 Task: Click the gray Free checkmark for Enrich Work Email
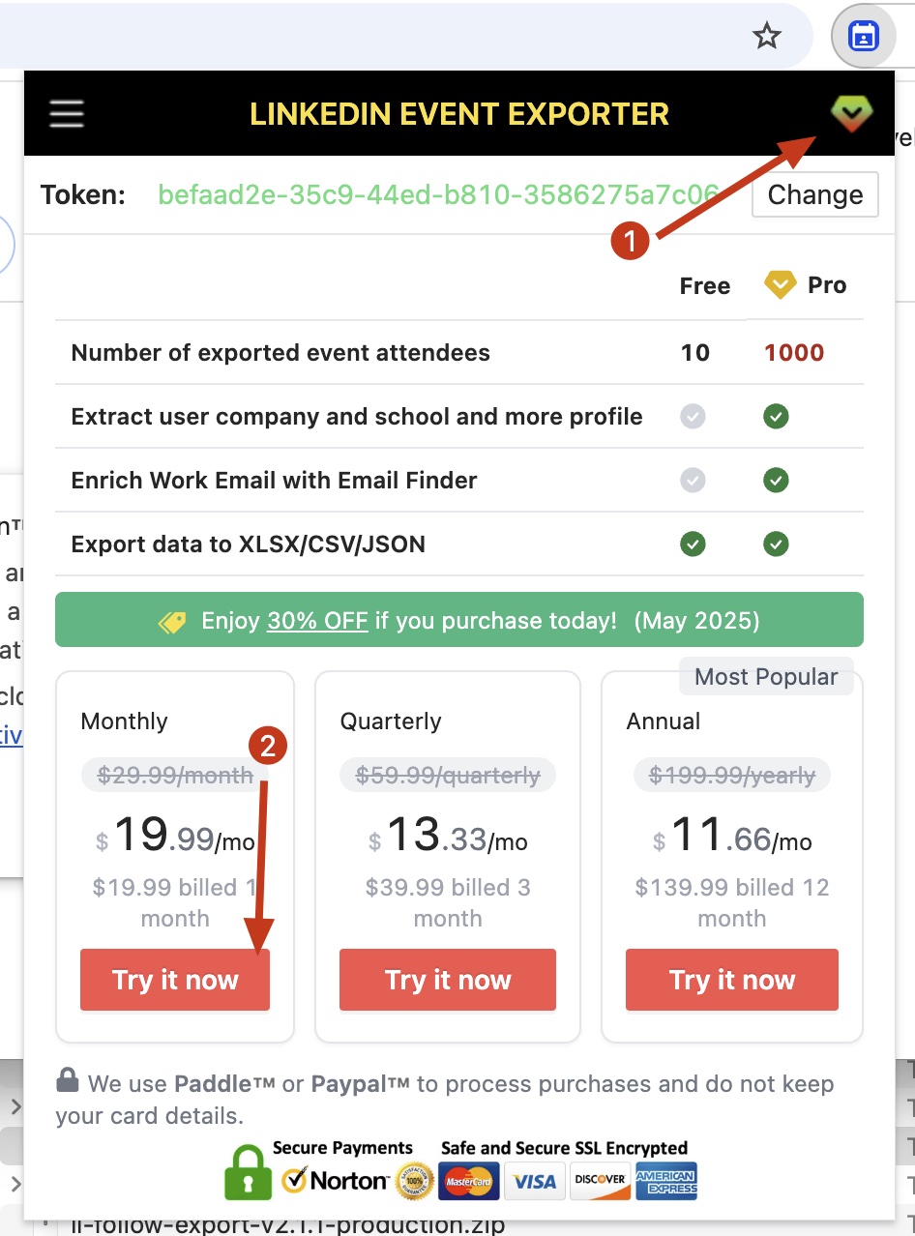coord(693,481)
